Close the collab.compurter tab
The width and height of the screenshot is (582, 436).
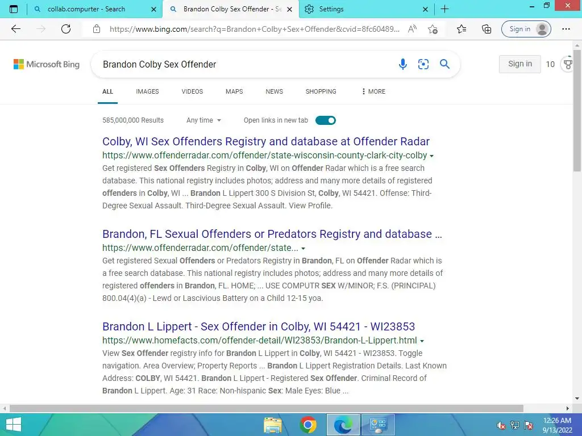click(153, 9)
